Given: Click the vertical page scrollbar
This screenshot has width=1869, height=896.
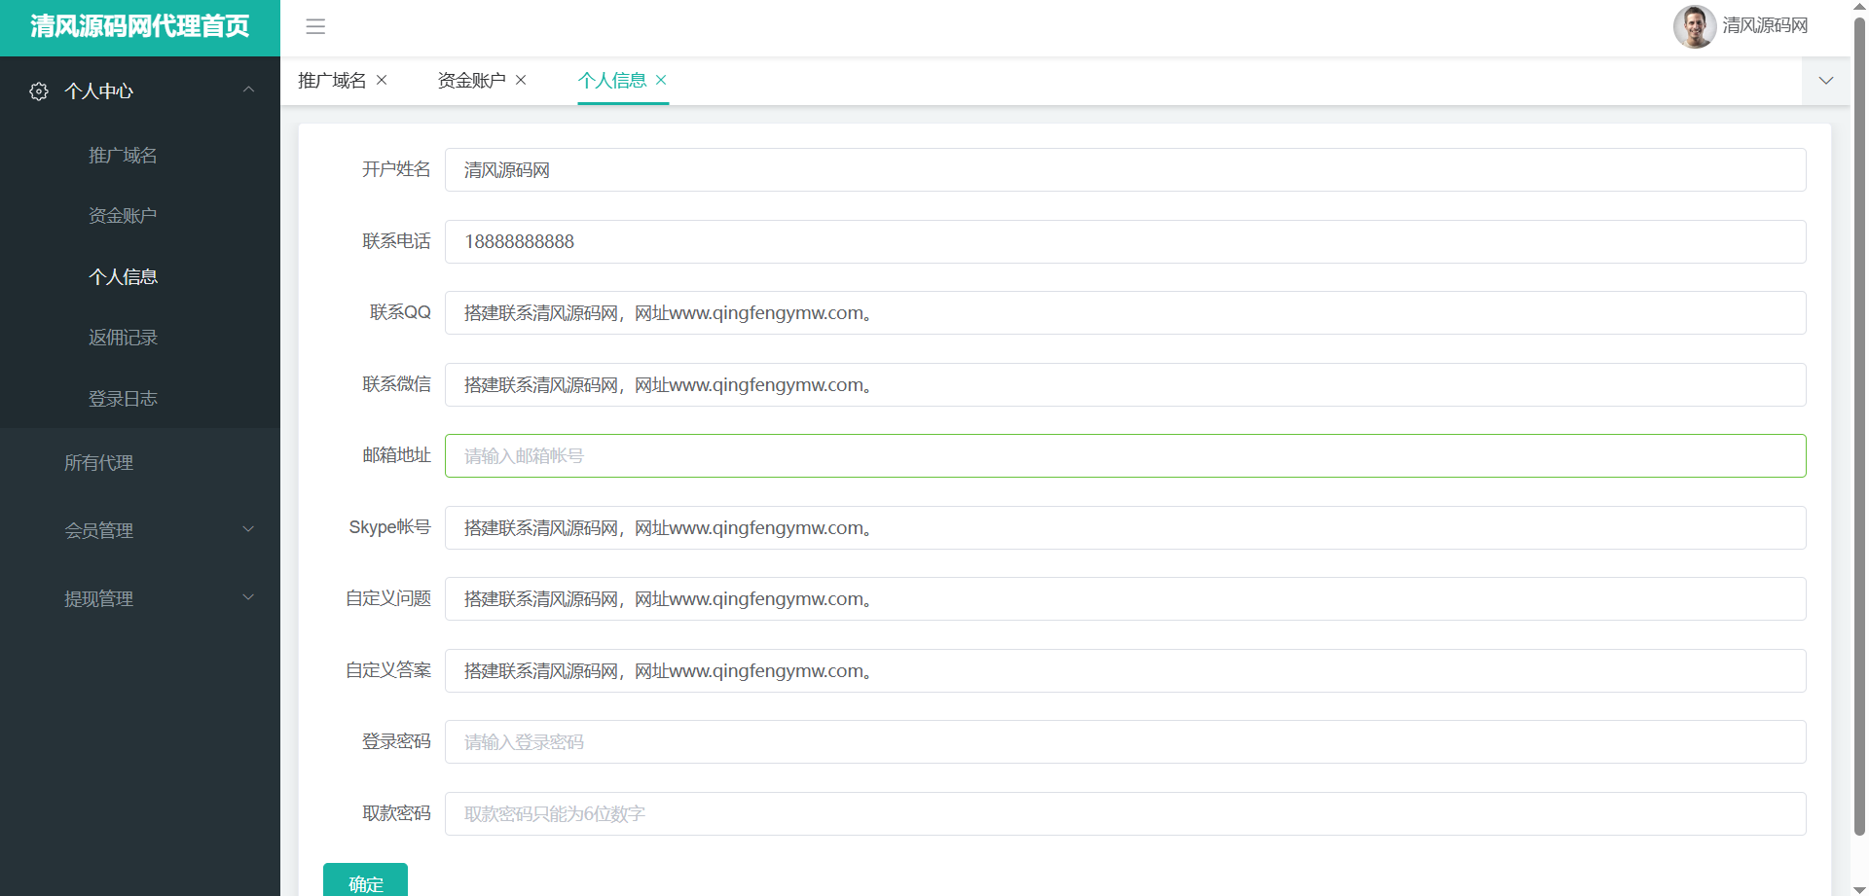Looking at the screenshot, I should point(1858,428).
